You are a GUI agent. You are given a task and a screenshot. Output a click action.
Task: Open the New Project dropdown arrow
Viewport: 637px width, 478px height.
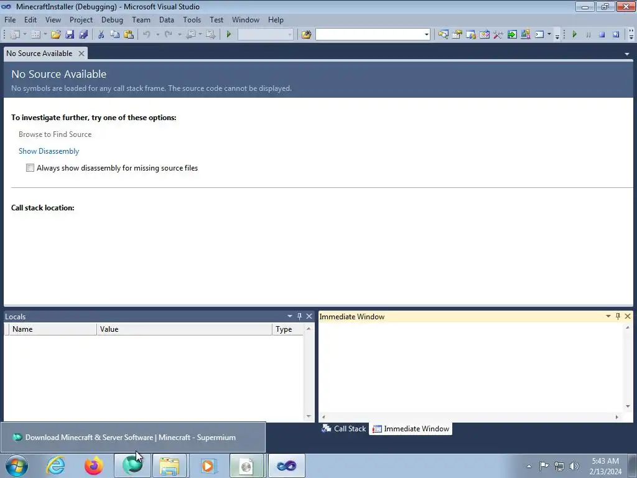pos(25,35)
